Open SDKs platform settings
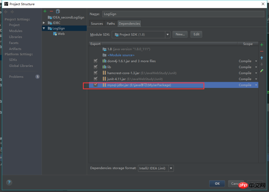 pos(13,60)
